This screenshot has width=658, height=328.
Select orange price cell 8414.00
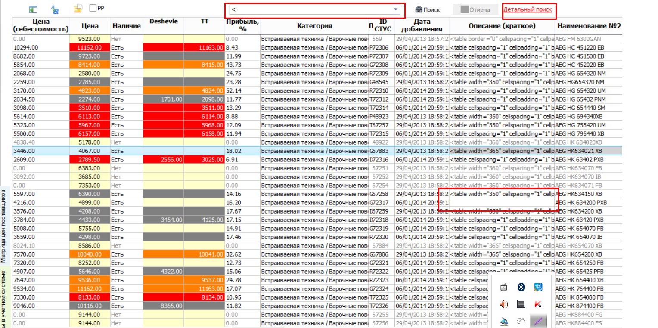pos(90,65)
